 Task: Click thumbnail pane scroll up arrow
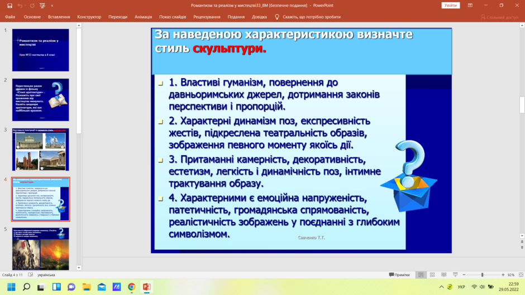click(79, 26)
